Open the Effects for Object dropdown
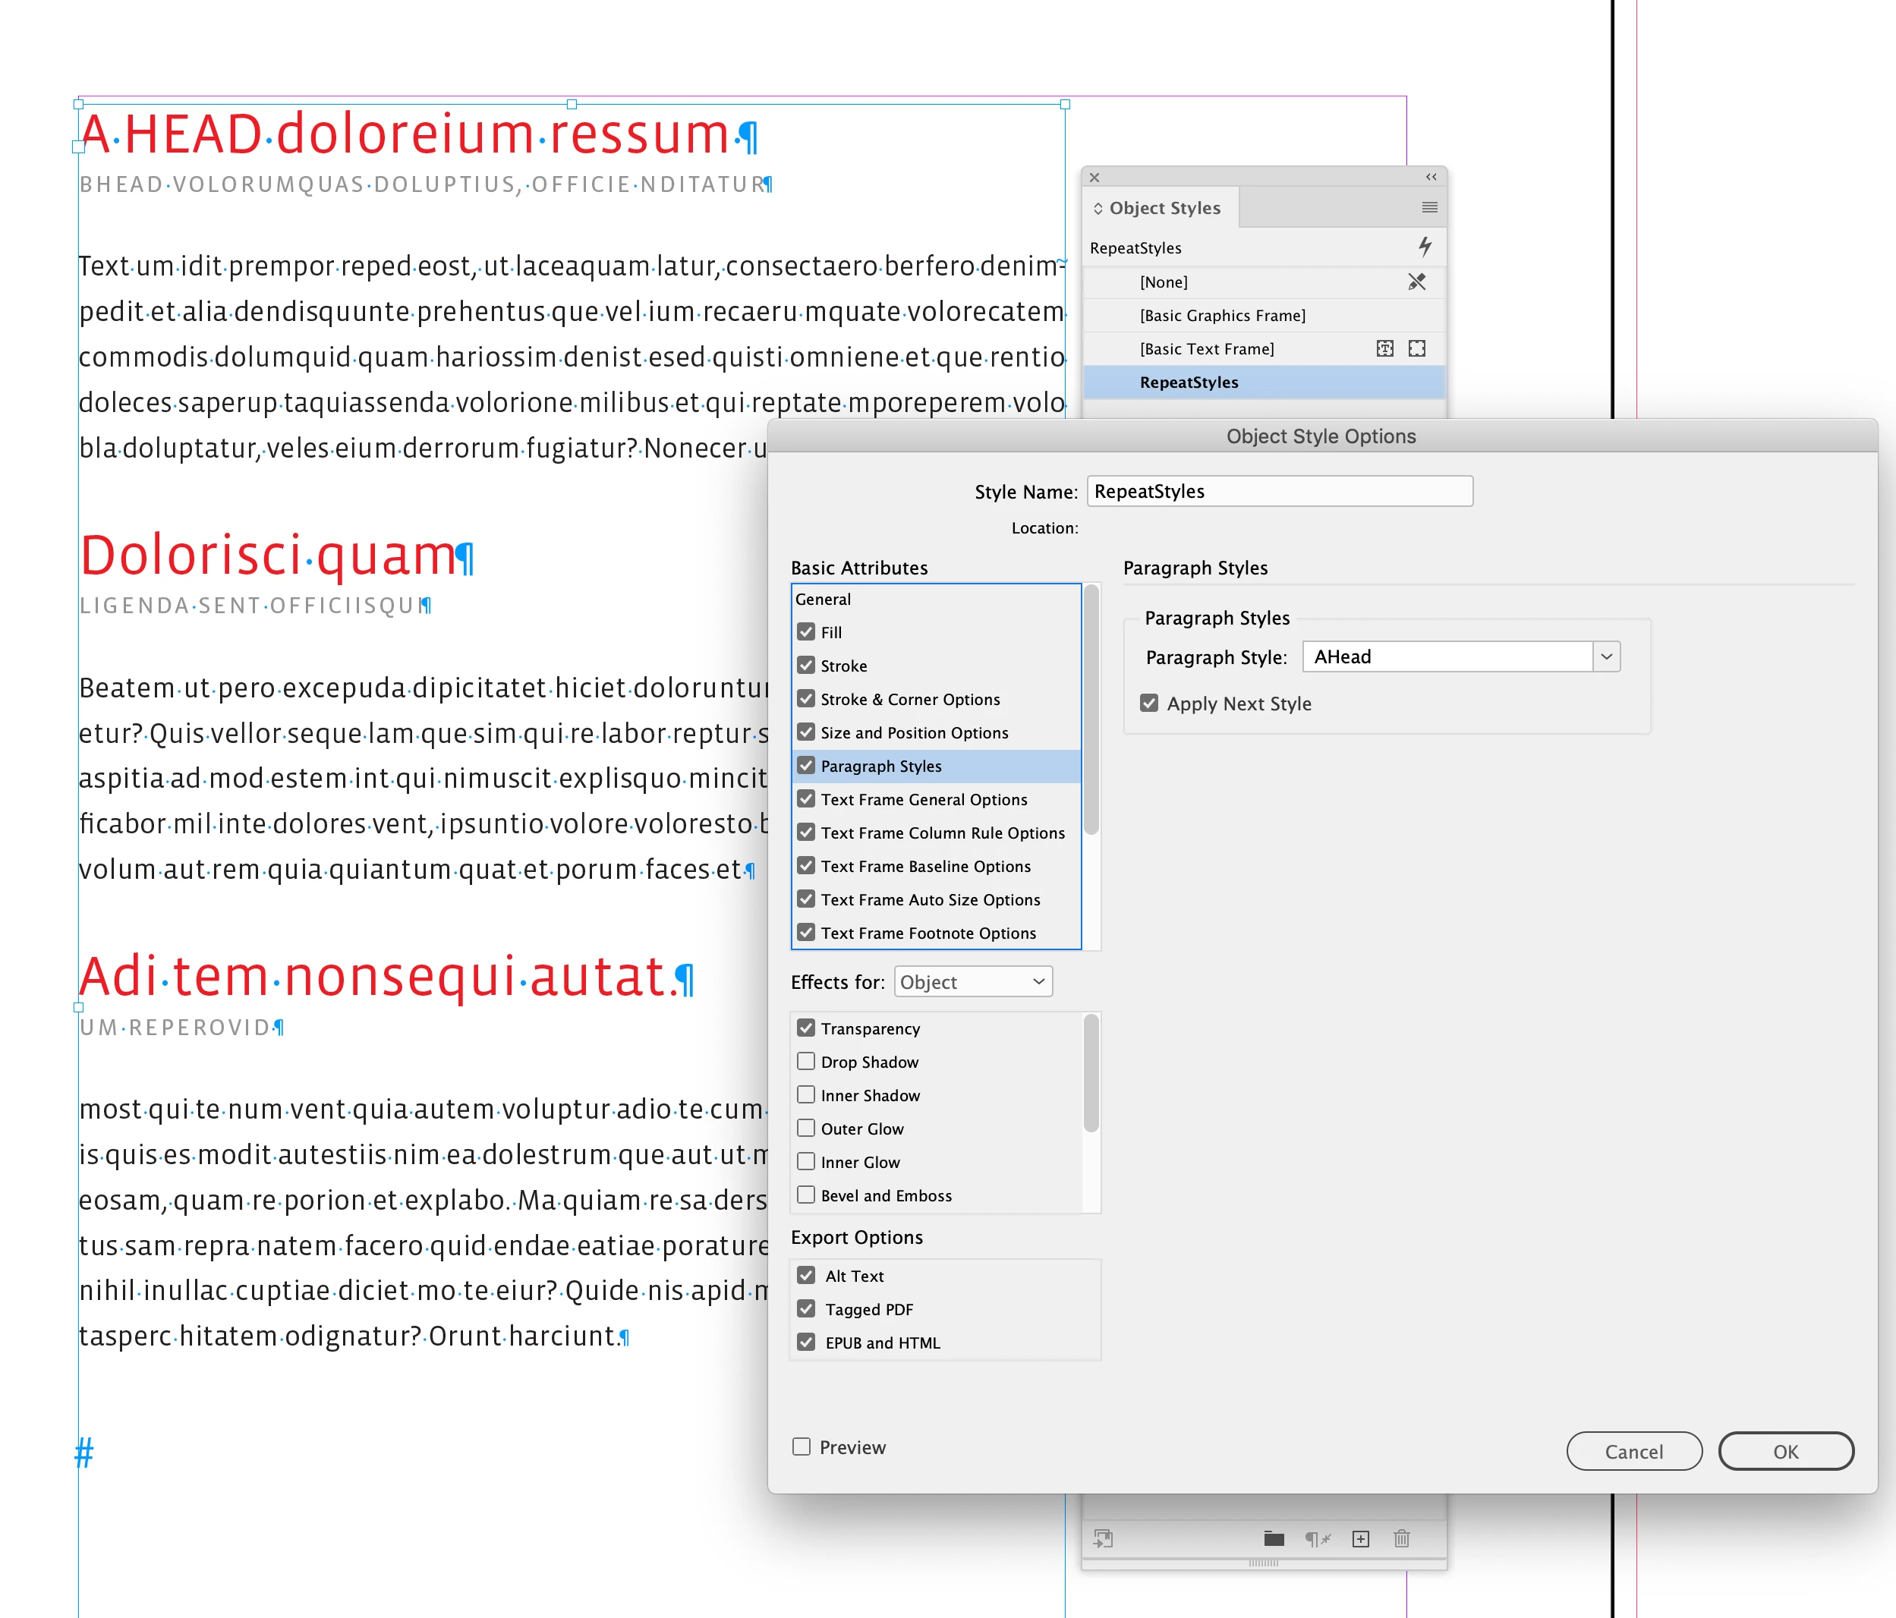The height and width of the screenshot is (1618, 1896). coord(973,982)
